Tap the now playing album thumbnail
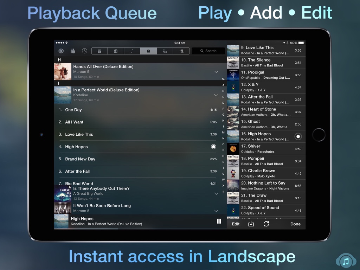 tap(61, 221)
